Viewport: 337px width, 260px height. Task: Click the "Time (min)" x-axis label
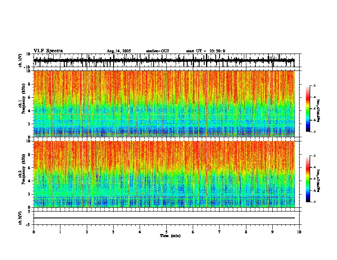coord(170,236)
